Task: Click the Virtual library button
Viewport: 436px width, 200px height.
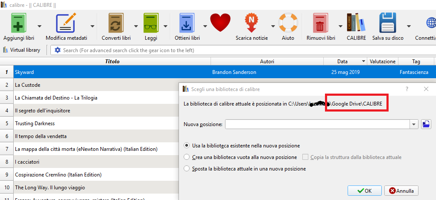Action: pos(22,50)
